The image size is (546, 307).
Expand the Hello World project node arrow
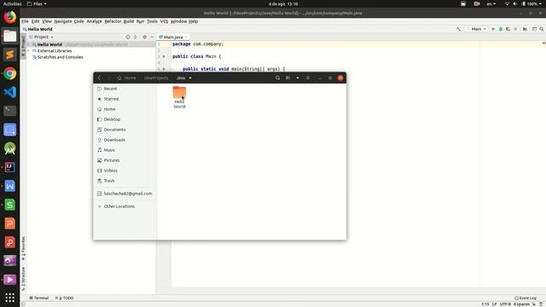[x=28, y=44]
